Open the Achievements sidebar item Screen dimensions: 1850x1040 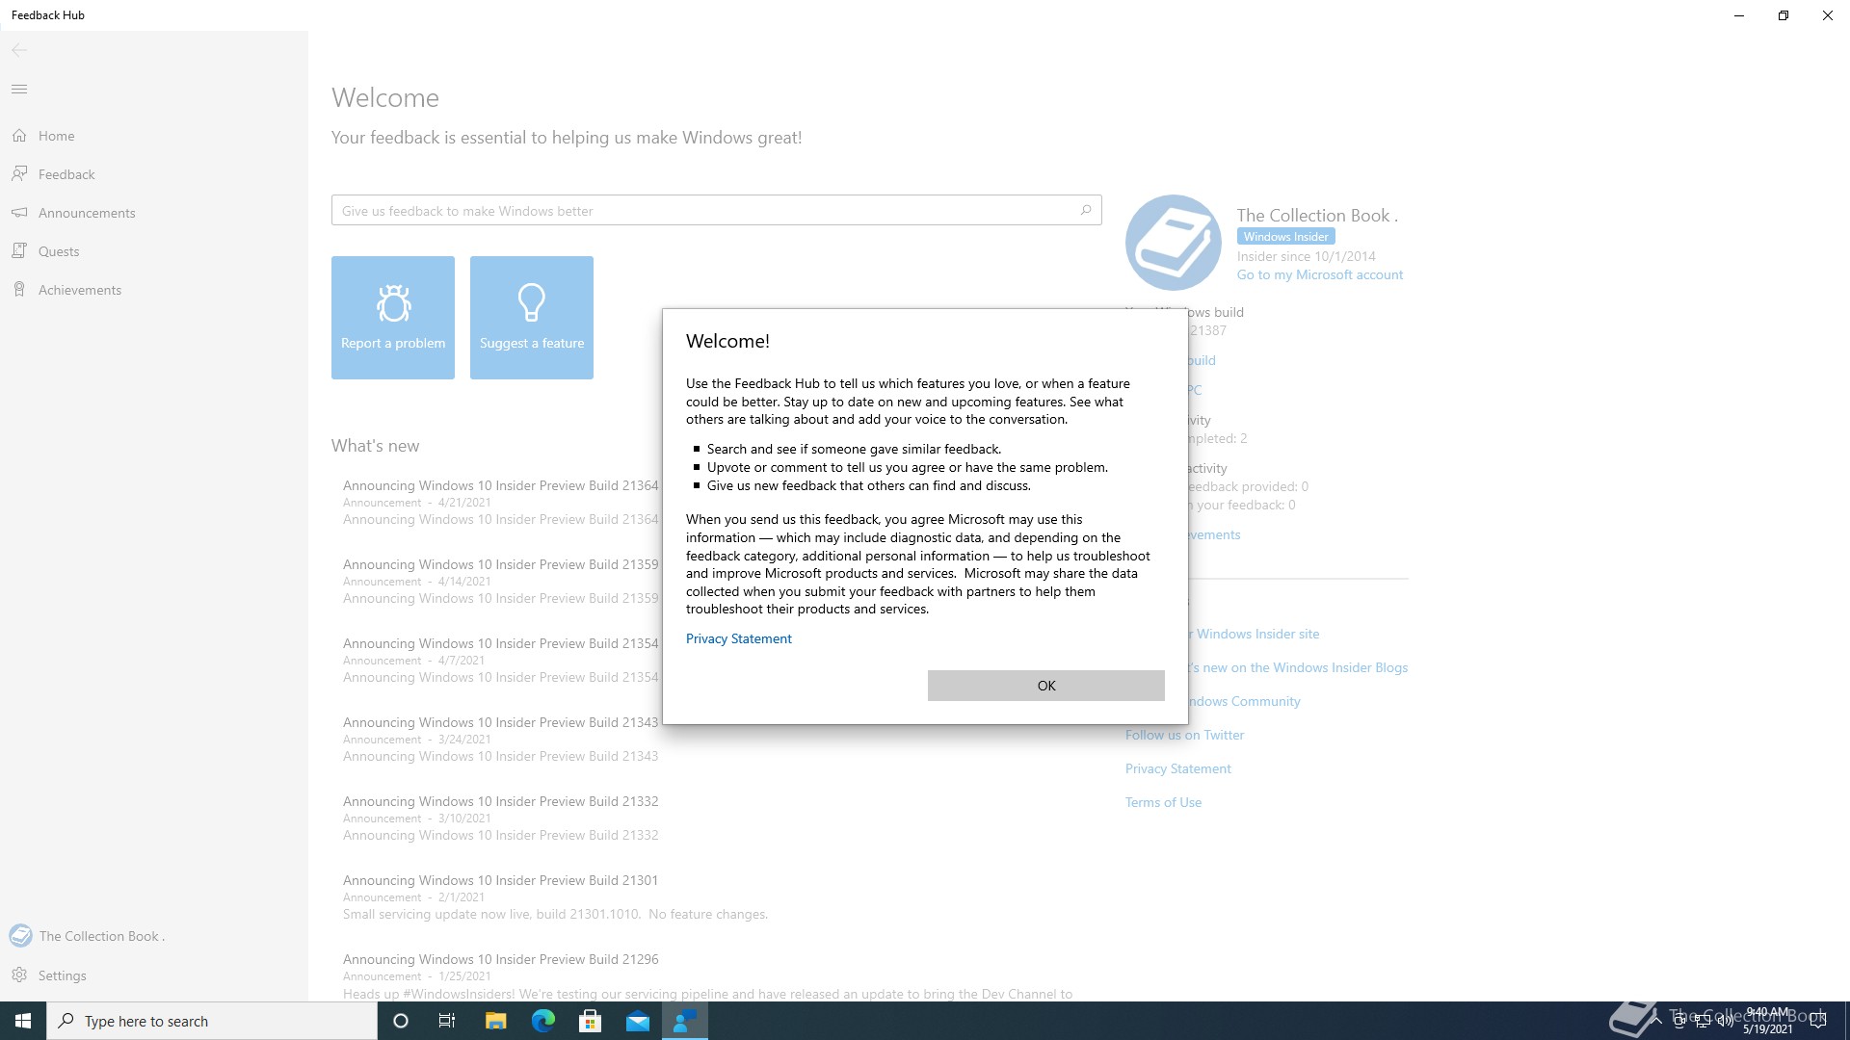click(154, 290)
